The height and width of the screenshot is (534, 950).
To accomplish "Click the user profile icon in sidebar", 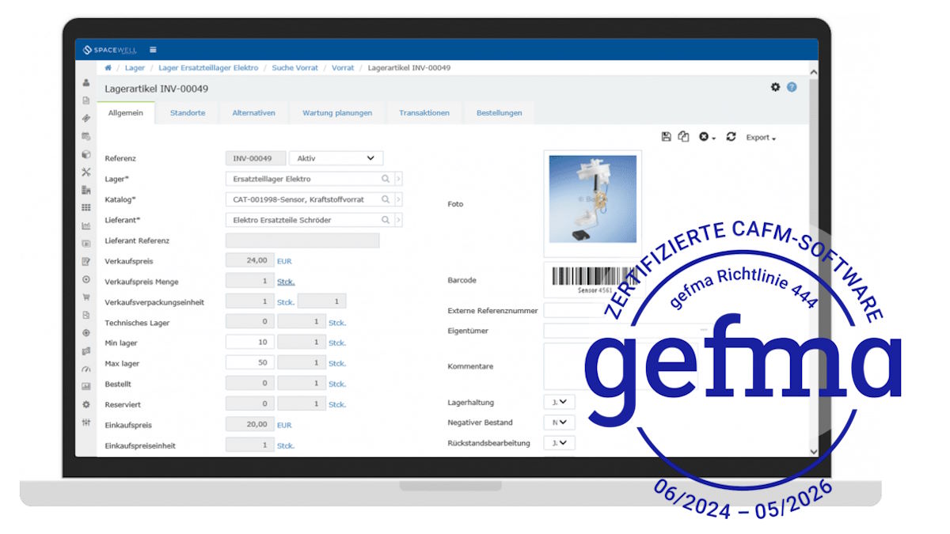I will [86, 83].
